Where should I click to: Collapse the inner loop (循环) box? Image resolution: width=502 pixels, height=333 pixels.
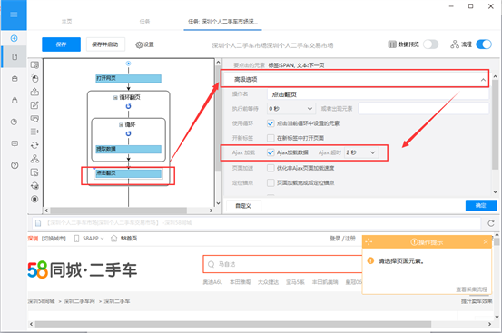coord(121,125)
